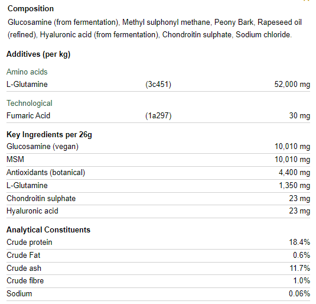Screen dimensions: 316x304
Task: Click the Crude protein 18.4% value
Action: tap(299, 242)
